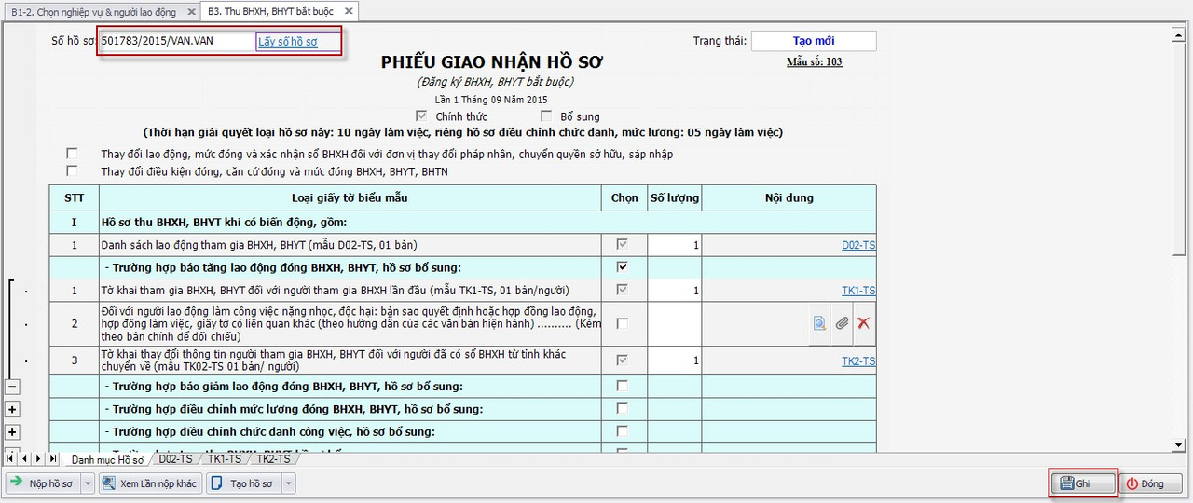Image resolution: width=1193 pixels, height=503 pixels.
Task: Edit Số lượng cell for D02-TS row
Action: [675, 245]
